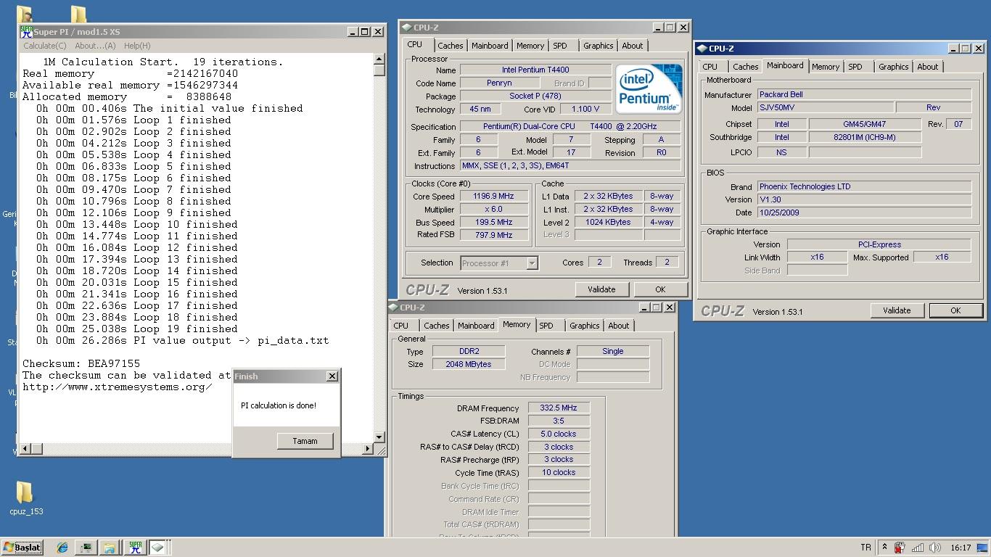The image size is (991, 557).
Task: Select CPU tab in Memory window
Action: pos(401,326)
